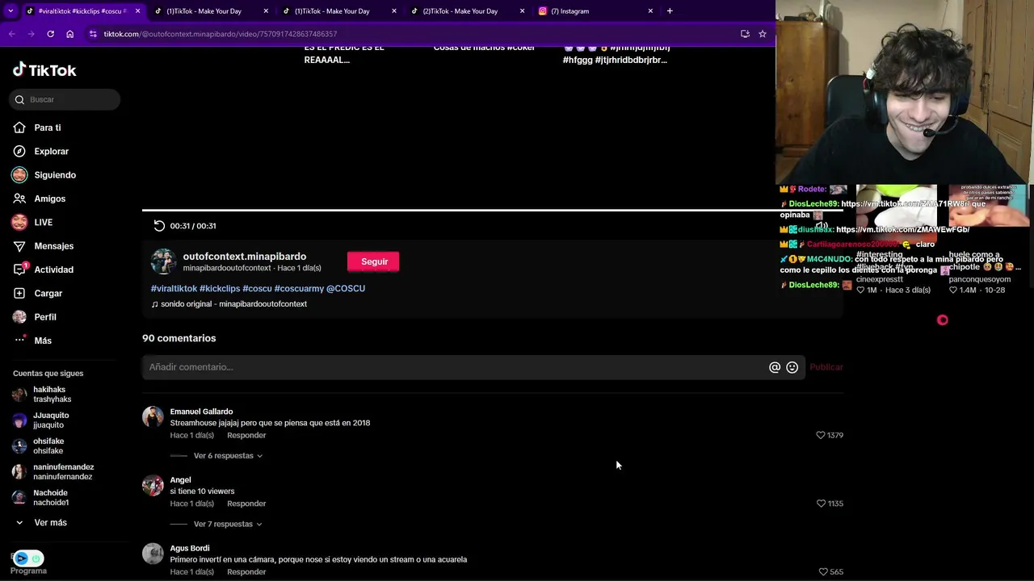
Task: Switch to the third TikTok tab
Action: coord(338,11)
